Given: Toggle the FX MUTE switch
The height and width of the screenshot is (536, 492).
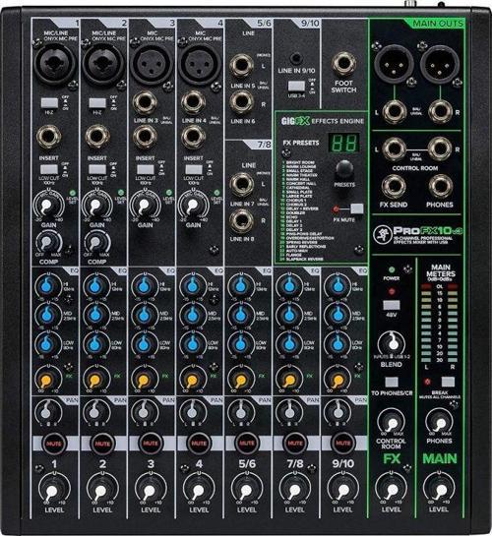Looking at the screenshot, I should tap(357, 208).
